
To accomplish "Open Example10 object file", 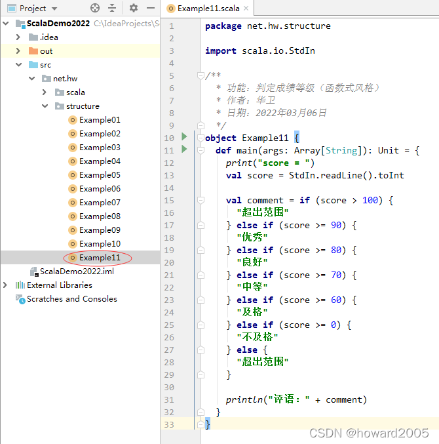I will pos(94,244).
